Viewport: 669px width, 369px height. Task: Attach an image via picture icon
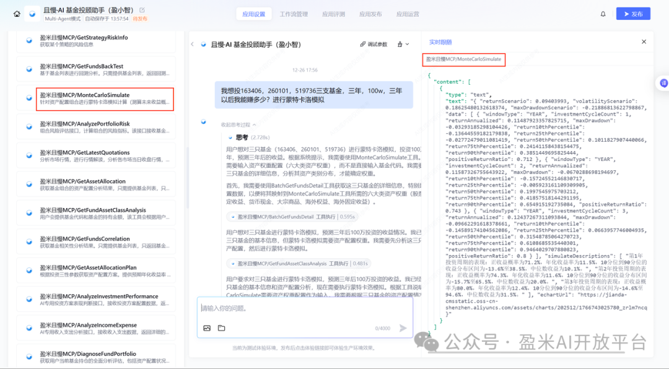coord(207,328)
